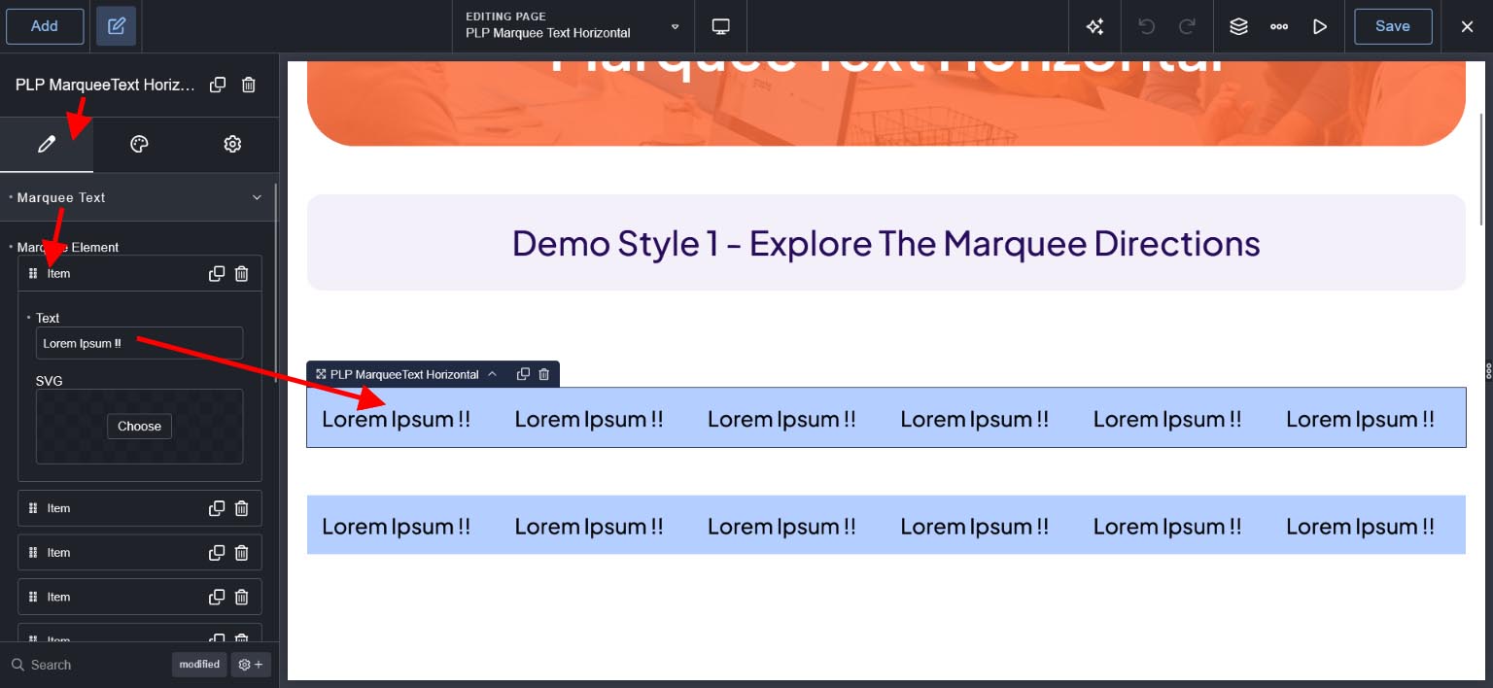The height and width of the screenshot is (688, 1493).
Task: Switch to the palette Style tab
Action: (139, 145)
